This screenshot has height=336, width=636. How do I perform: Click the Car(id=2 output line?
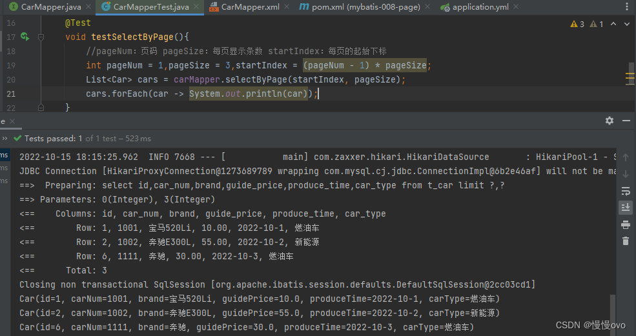[260, 313]
